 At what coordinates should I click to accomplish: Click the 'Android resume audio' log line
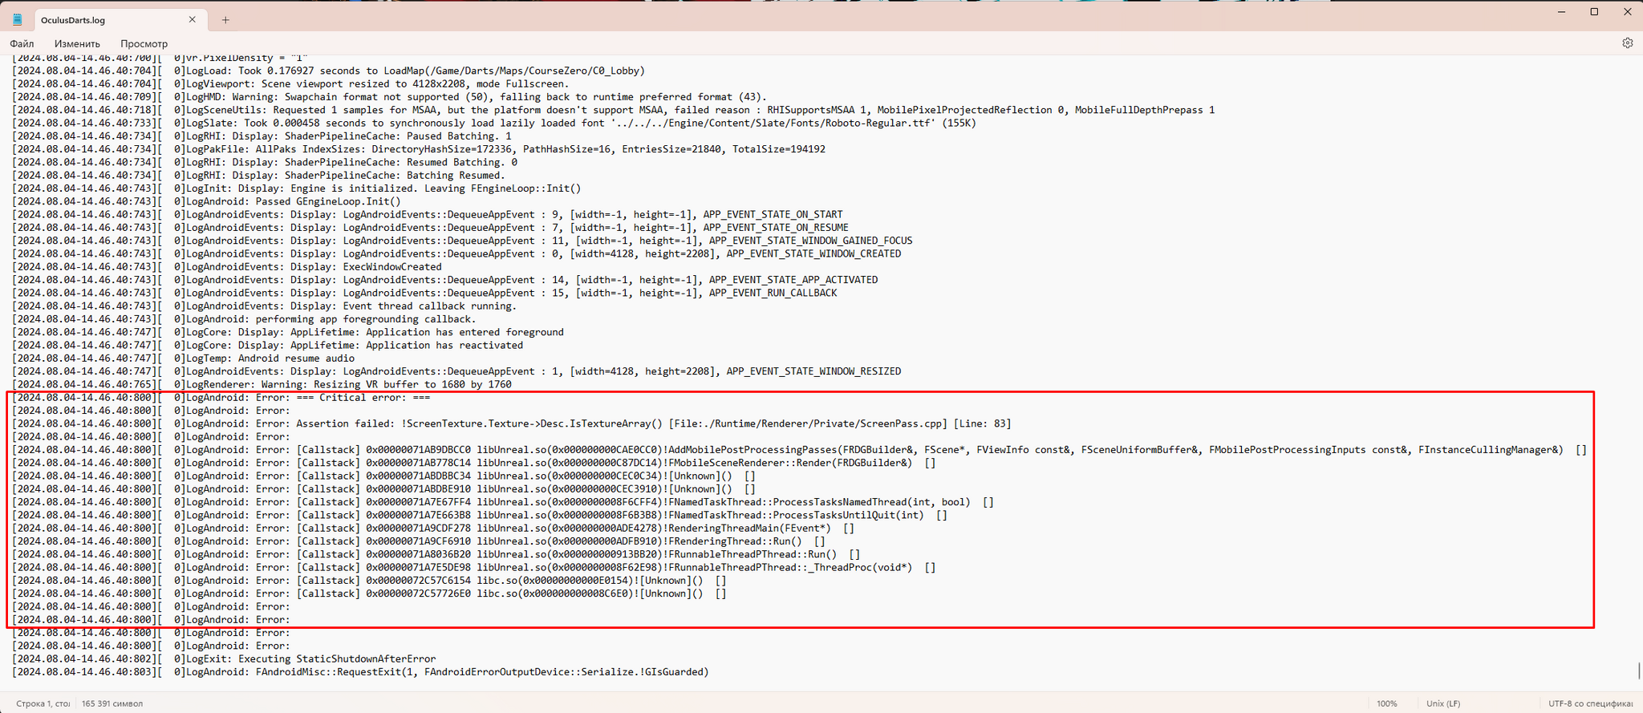coord(184,359)
